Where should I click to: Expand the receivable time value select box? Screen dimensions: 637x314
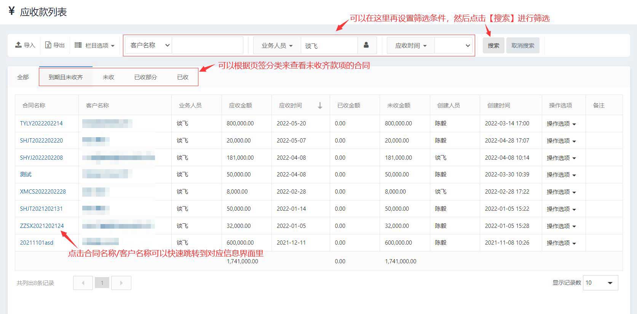(x=453, y=45)
